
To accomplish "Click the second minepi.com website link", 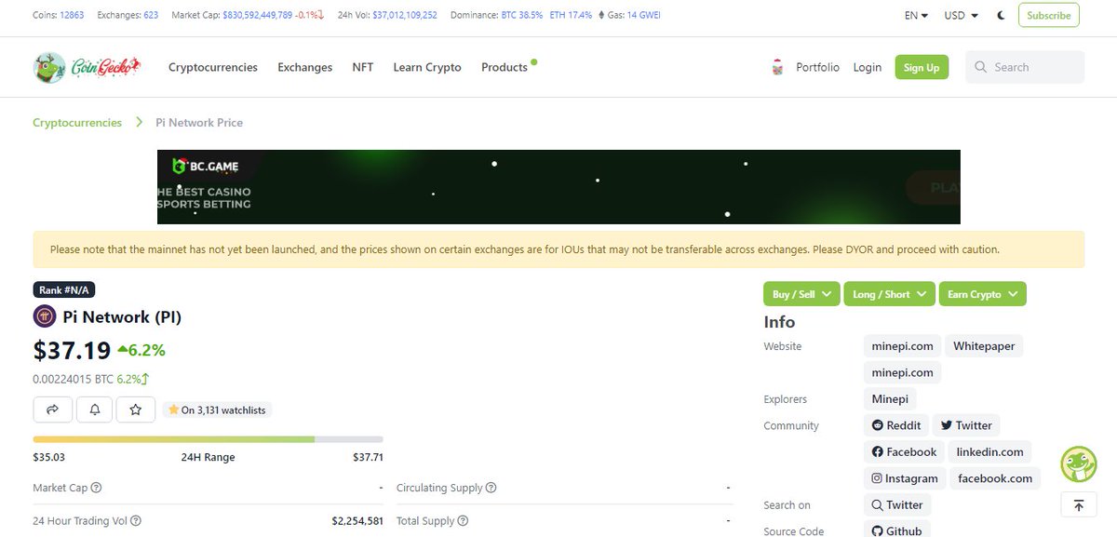I will pyautogui.click(x=902, y=372).
